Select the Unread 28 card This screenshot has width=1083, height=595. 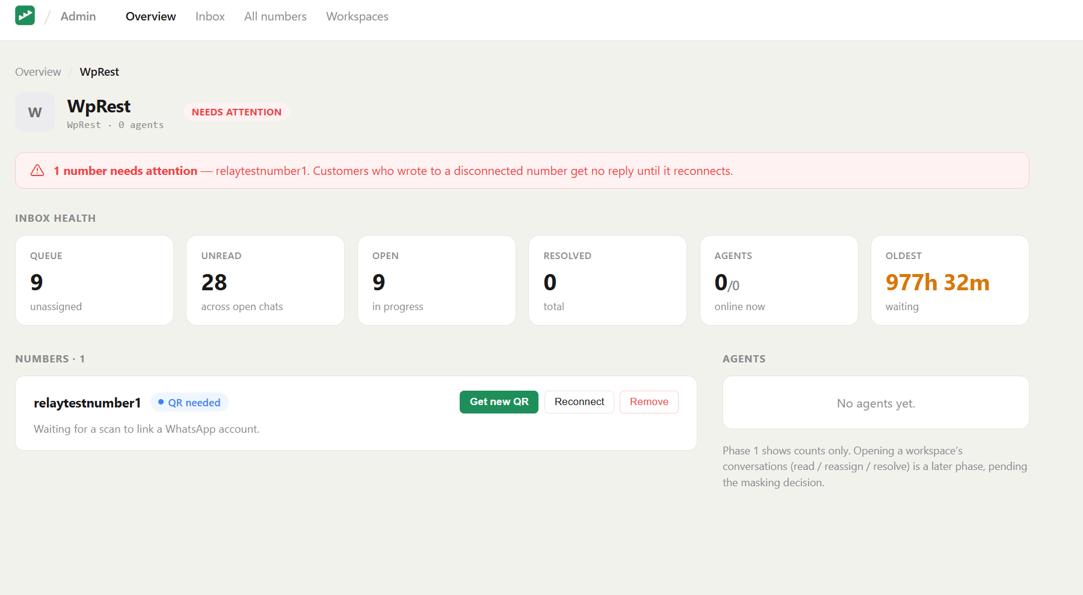pyautogui.click(x=265, y=281)
